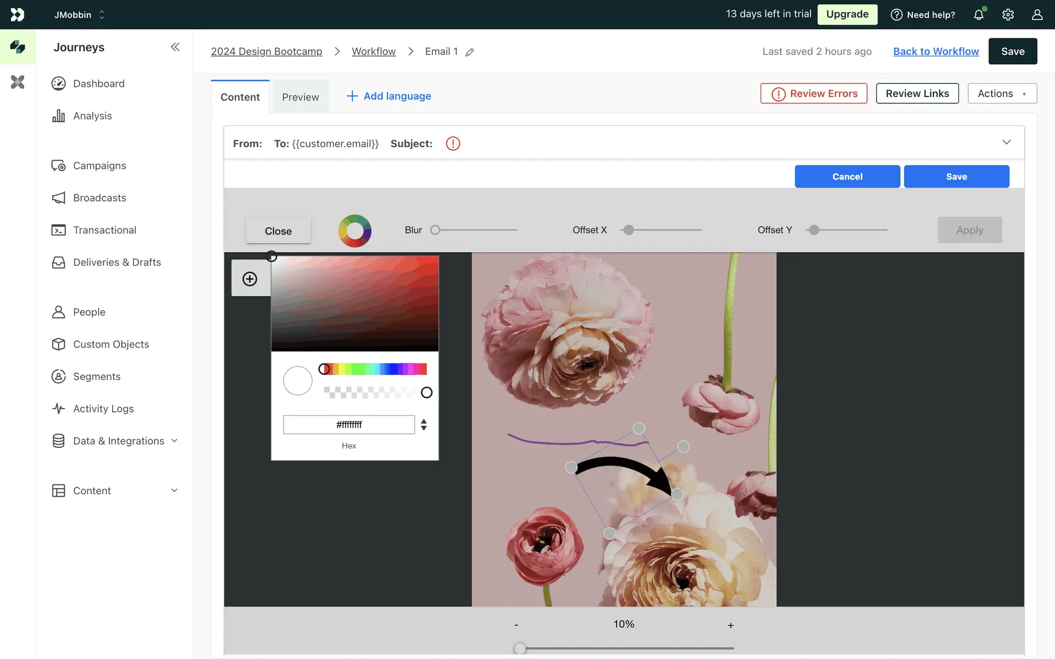Switch to the Preview tab

point(300,97)
